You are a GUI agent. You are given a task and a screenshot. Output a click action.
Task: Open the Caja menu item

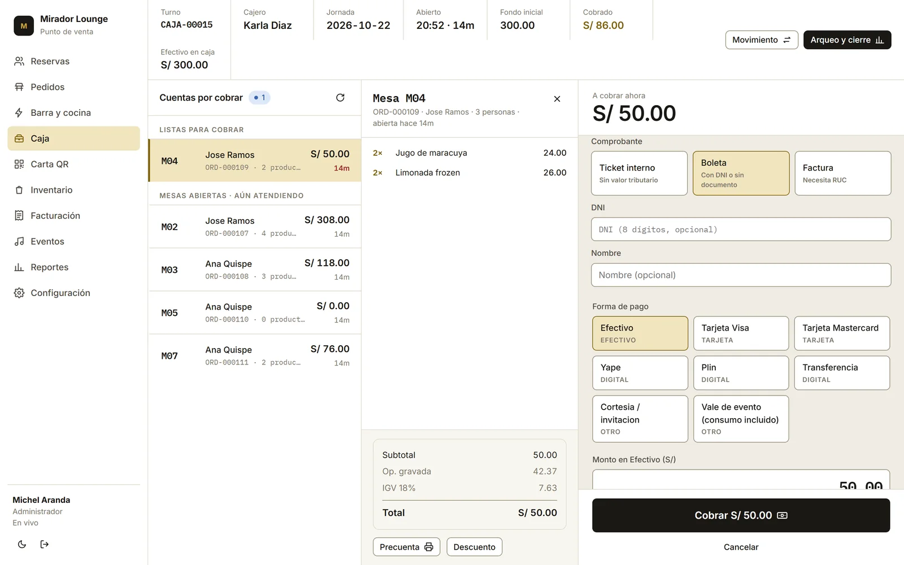(x=73, y=138)
